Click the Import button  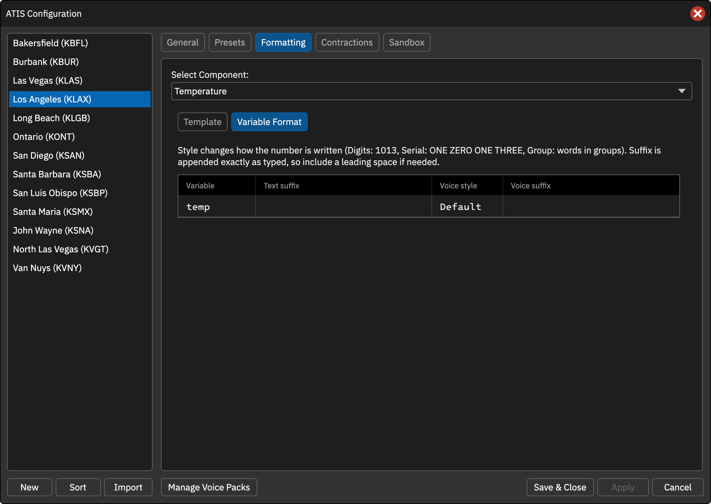tap(128, 487)
